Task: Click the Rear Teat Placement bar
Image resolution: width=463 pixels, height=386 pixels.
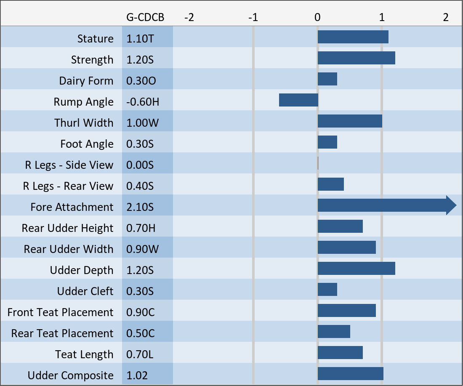Action: tap(334, 332)
